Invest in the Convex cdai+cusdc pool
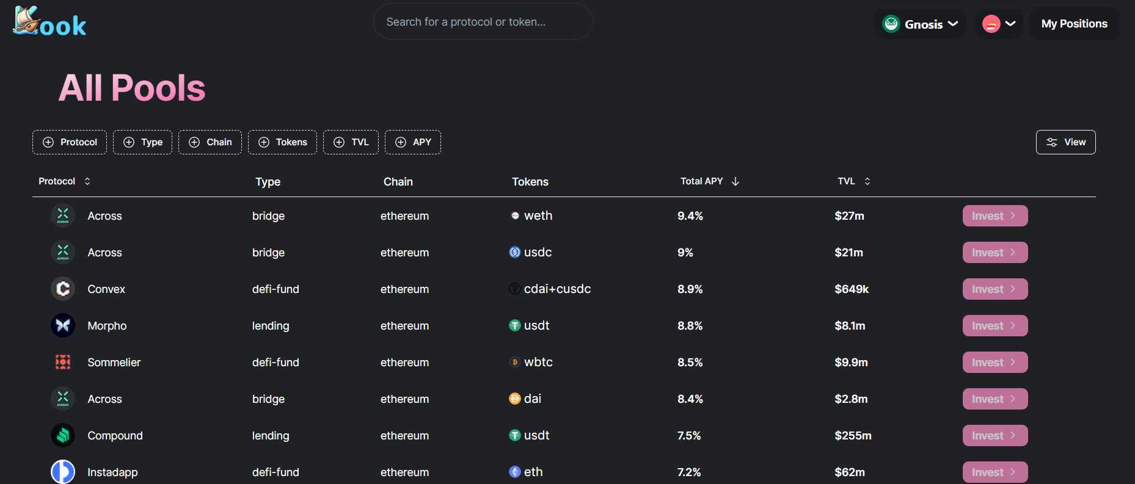The height and width of the screenshot is (484, 1135). point(995,289)
